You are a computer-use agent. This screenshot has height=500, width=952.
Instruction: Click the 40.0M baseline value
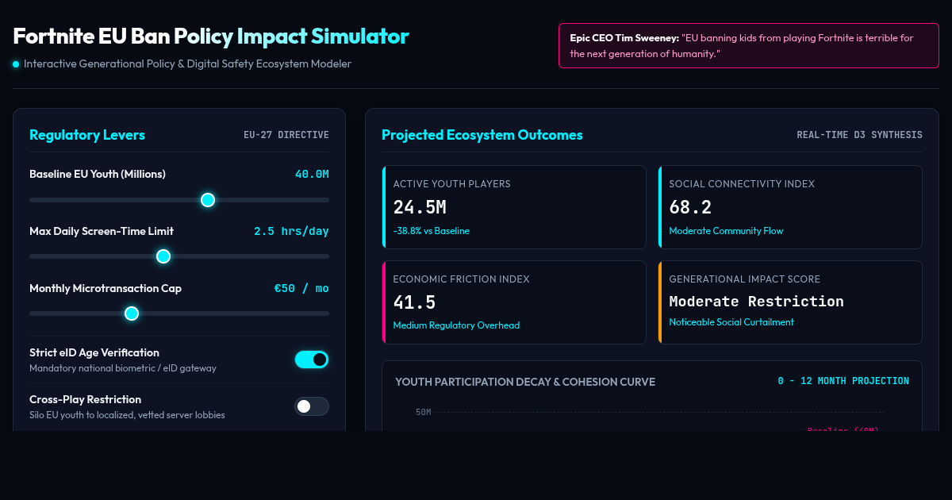click(x=312, y=175)
